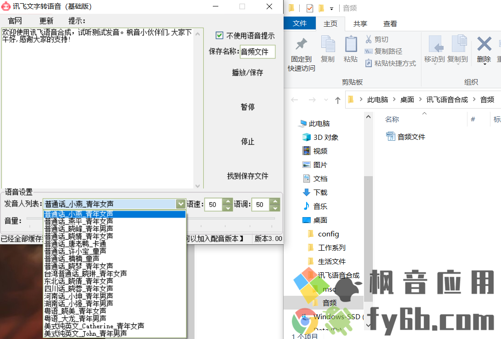
Task: Decrease 语速 value with down arrow
Action: (x=228, y=208)
